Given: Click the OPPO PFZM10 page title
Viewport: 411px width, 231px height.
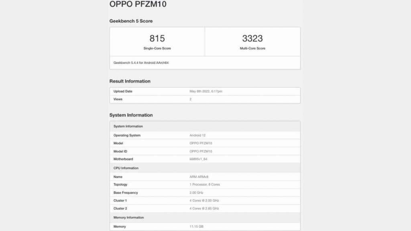Looking at the screenshot, I should [x=138, y=4].
